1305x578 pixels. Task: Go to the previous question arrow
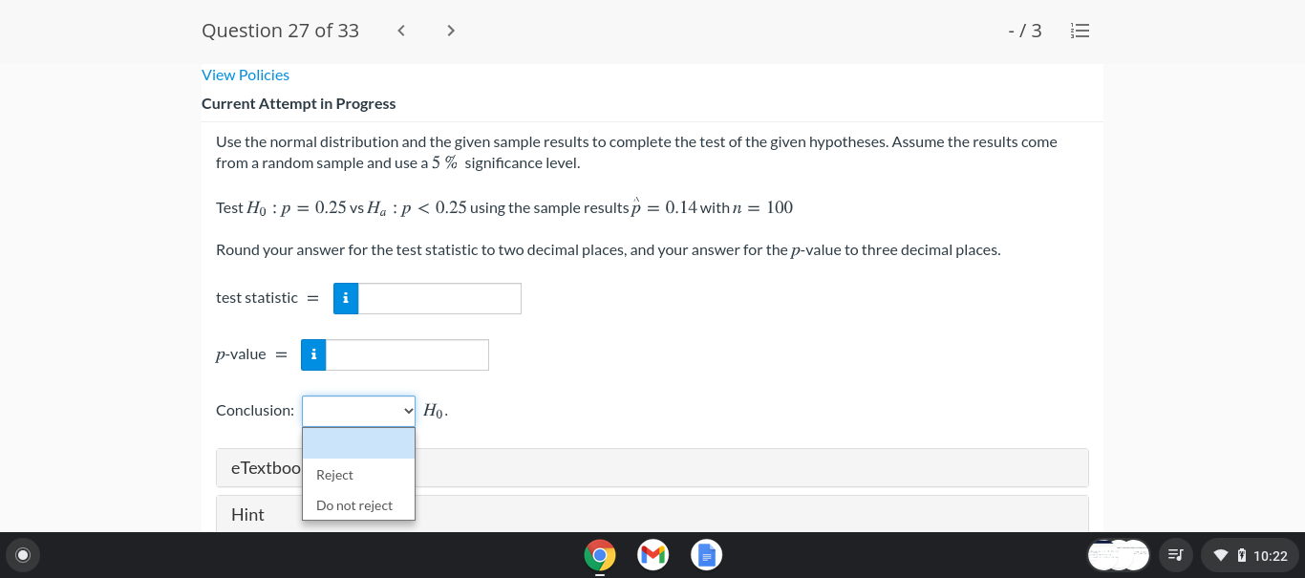pyautogui.click(x=401, y=31)
